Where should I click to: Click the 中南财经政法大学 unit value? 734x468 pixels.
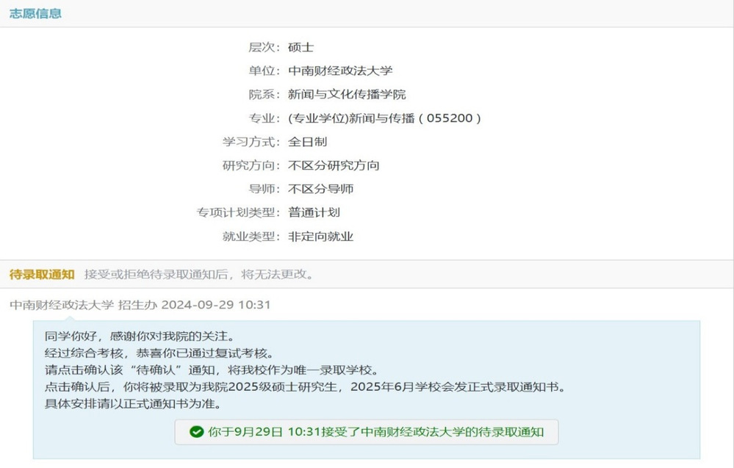[340, 71]
